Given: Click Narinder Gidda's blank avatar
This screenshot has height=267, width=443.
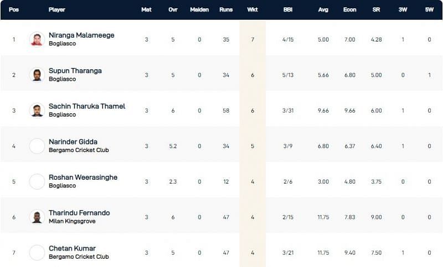Looking at the screenshot, I should 37,146.
